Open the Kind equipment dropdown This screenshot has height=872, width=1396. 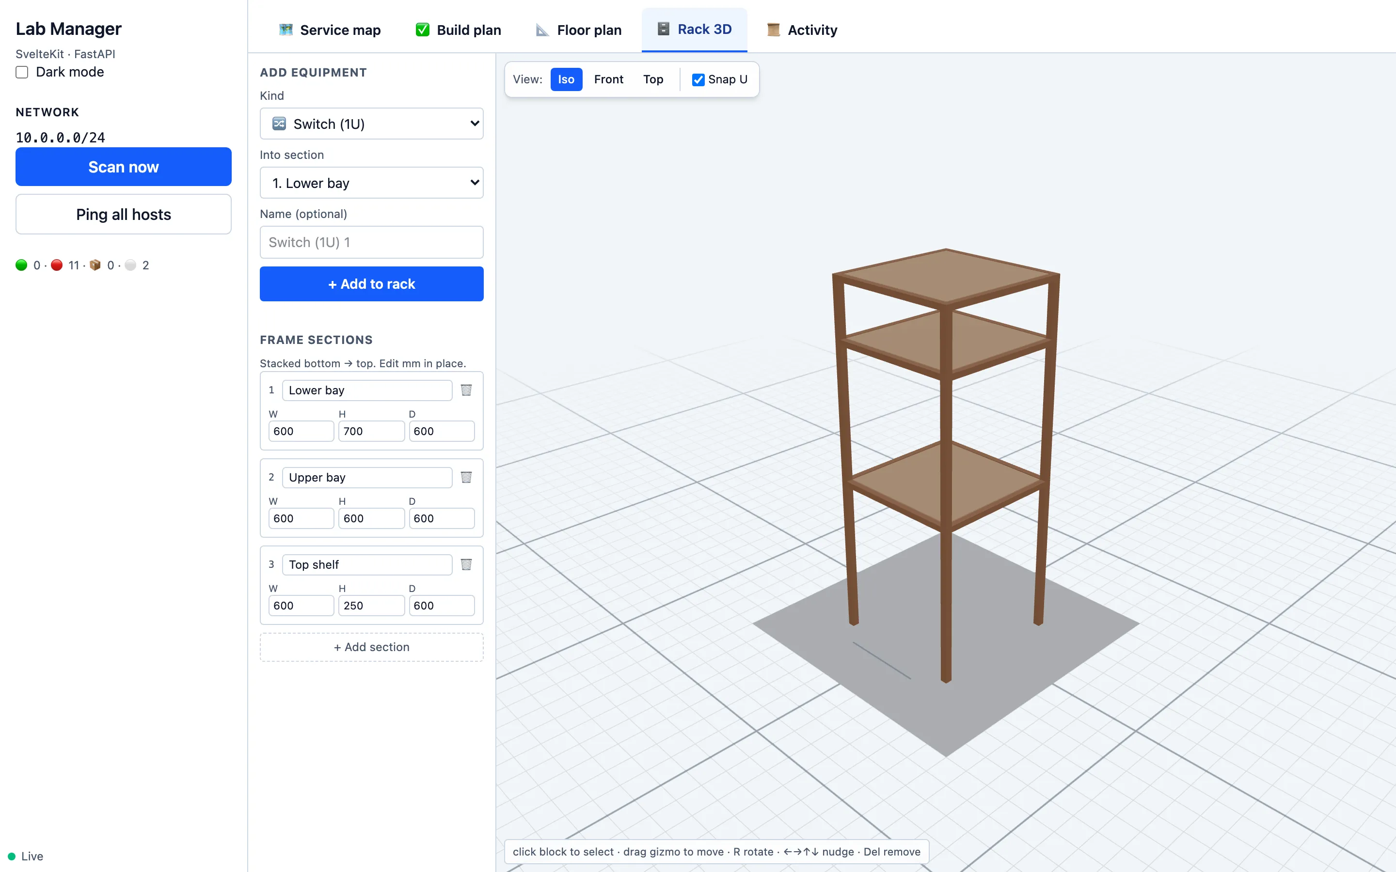pos(371,124)
